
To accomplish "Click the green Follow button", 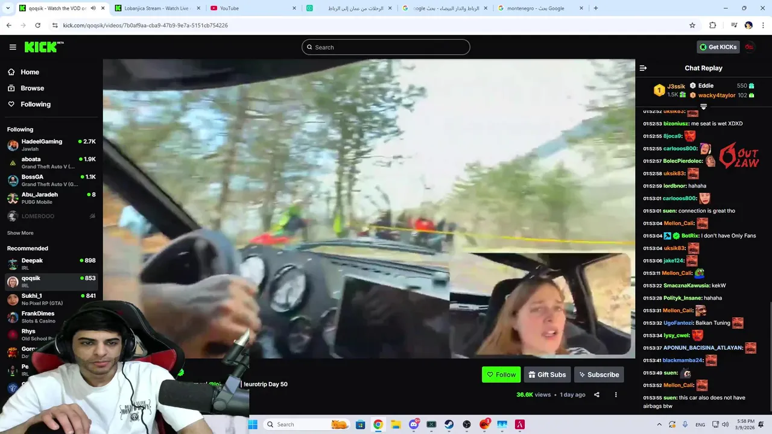I will [501, 374].
